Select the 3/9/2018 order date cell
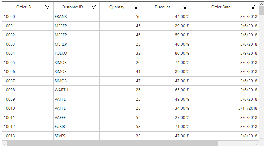 coord(225,53)
